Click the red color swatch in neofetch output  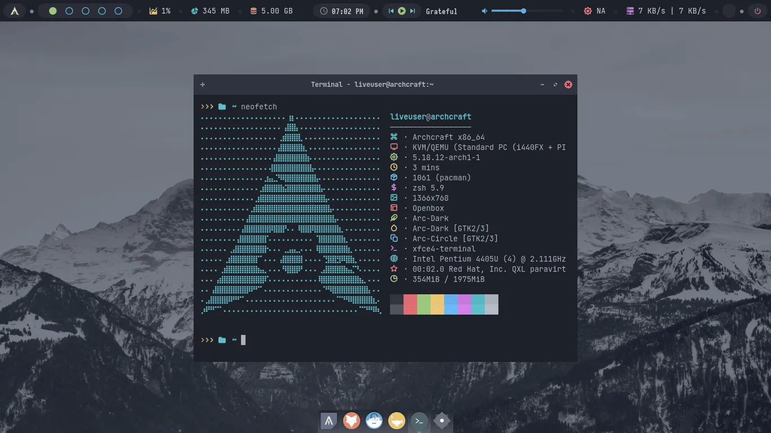click(410, 304)
